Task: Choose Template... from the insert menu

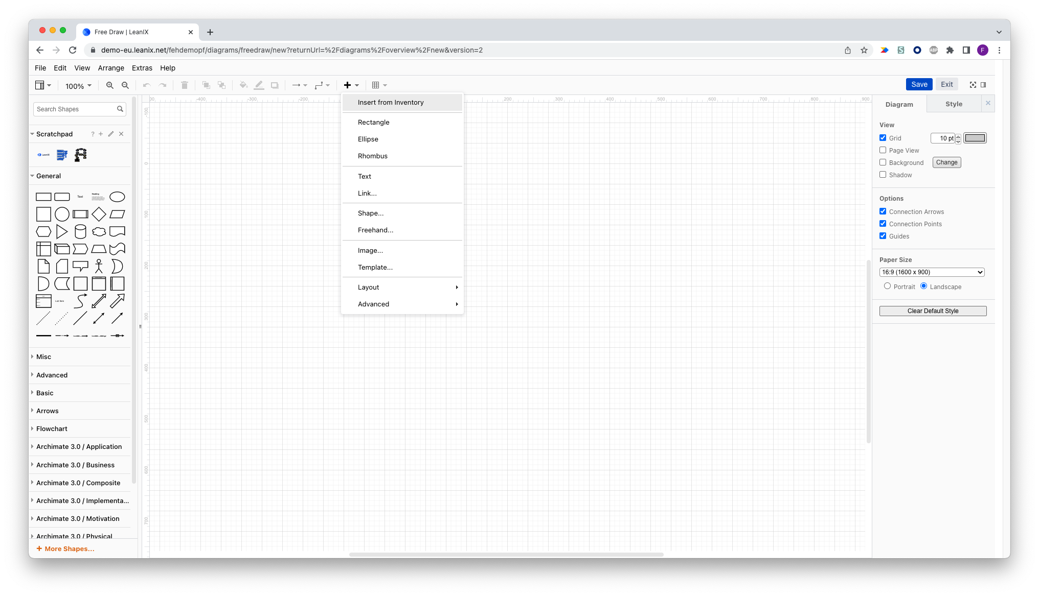Action: (x=402, y=267)
